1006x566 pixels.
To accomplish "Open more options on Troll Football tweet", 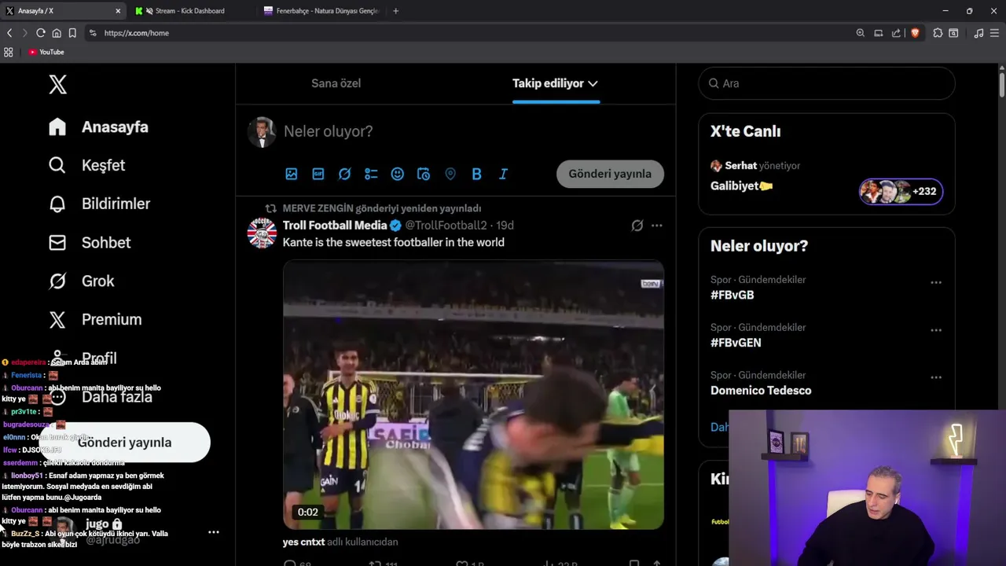I will pos(657,226).
